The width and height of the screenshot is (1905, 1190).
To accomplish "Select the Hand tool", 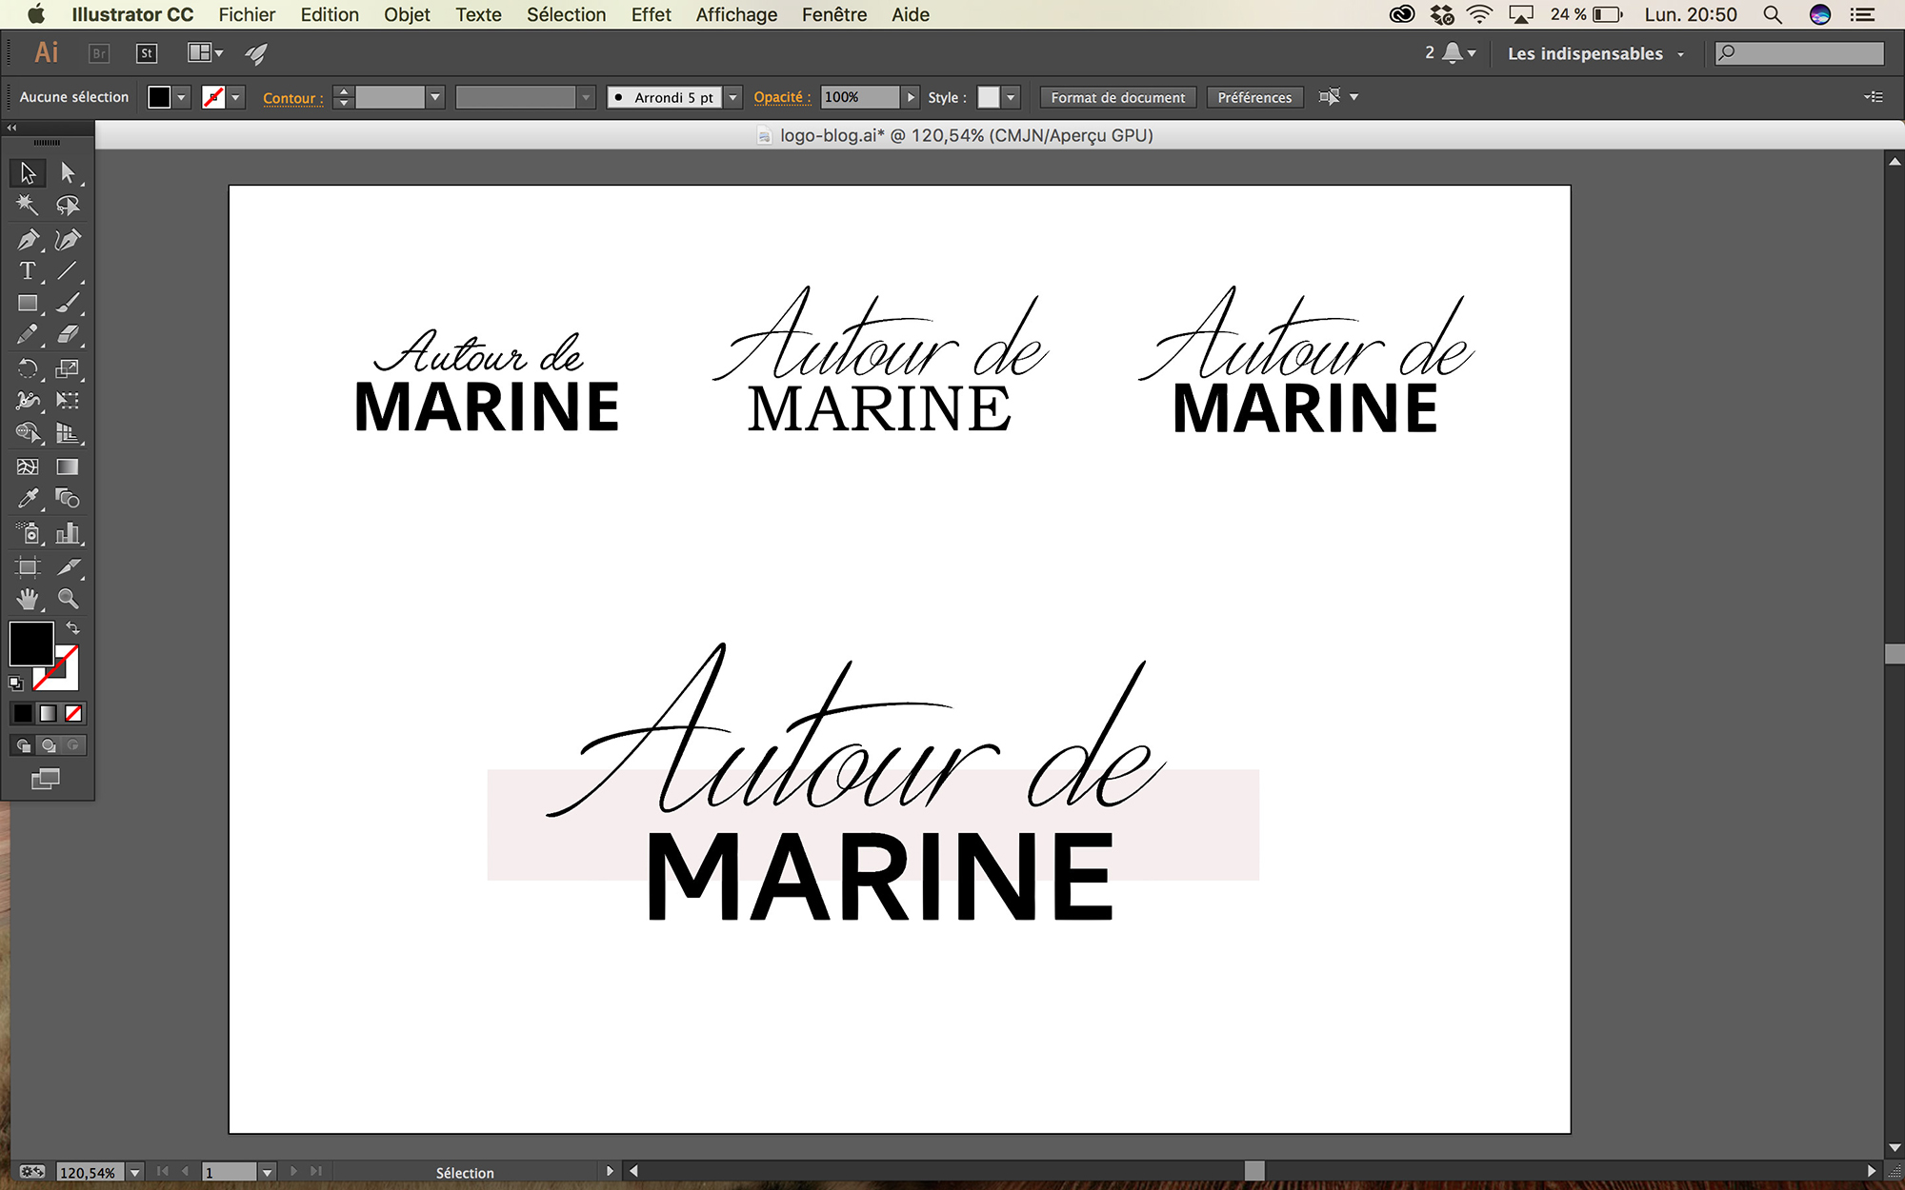I will pyautogui.click(x=28, y=599).
